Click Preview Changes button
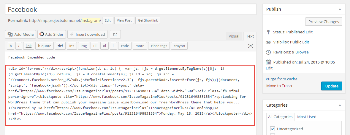Image resolution: width=350 pixels, height=135 pixels. [x=324, y=22]
